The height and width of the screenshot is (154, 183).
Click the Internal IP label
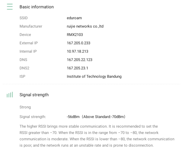(28, 51)
